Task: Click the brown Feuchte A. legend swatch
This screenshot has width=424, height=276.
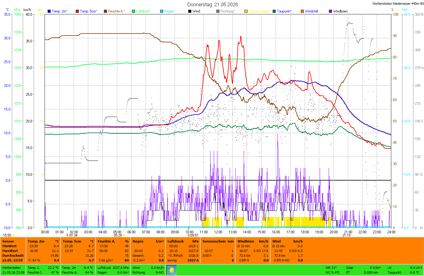Action: pos(105,11)
